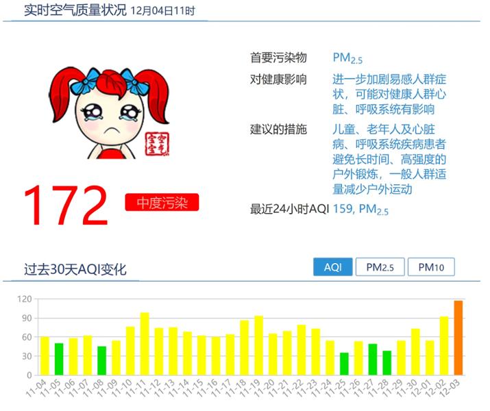This screenshot has width=490, height=411.
Task: Switch to the AQI tab
Action: click(332, 267)
